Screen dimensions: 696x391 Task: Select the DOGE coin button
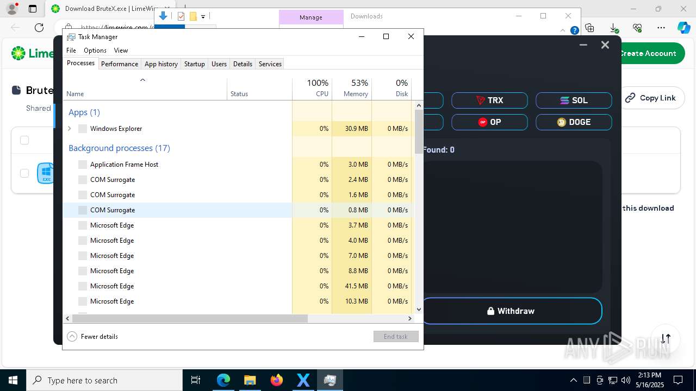click(574, 122)
